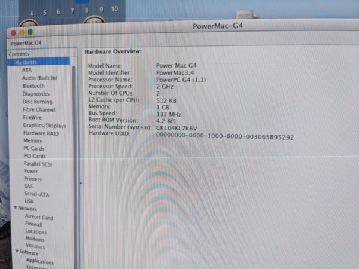Viewport: 359px width, 269px height.
Task: Open the PCI Cards section
Action: [35, 156]
